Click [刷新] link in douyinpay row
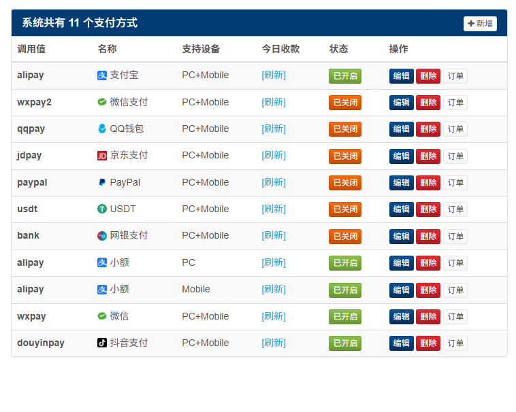Image resolution: width=516 pixels, height=412 pixels. coord(274,343)
